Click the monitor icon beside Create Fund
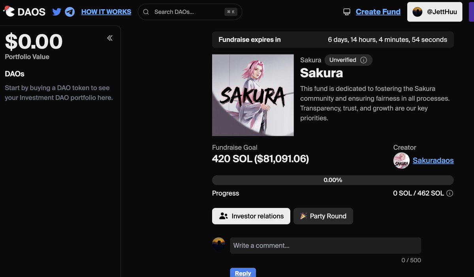474x277 pixels. [347, 12]
